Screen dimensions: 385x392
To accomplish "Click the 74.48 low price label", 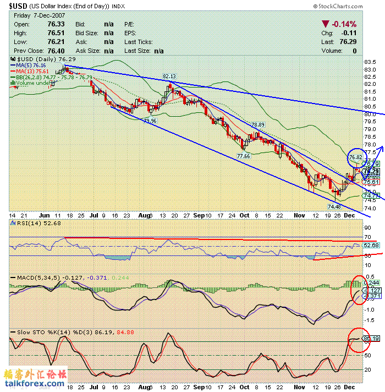I will [334, 206].
